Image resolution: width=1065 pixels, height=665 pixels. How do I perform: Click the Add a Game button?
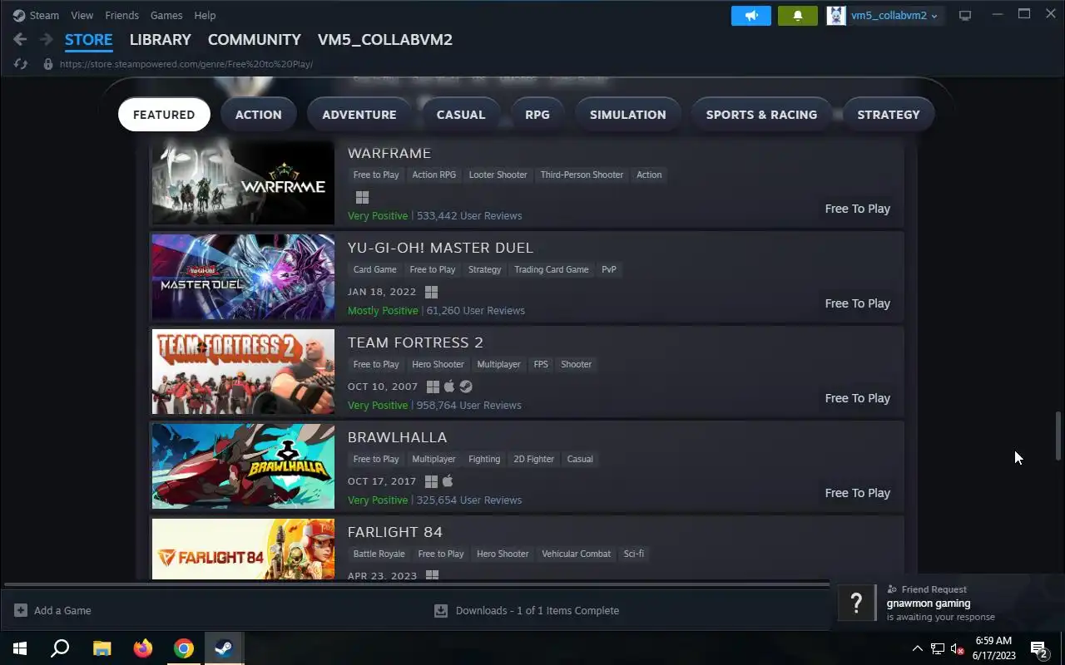tap(52, 610)
